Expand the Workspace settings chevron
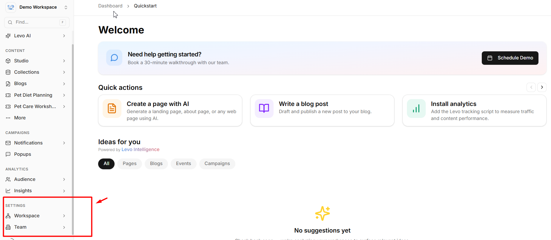This screenshot has width=551, height=240. [64, 216]
